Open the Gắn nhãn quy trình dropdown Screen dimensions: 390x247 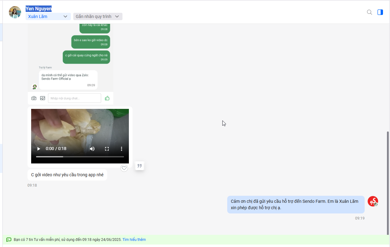pos(98,16)
